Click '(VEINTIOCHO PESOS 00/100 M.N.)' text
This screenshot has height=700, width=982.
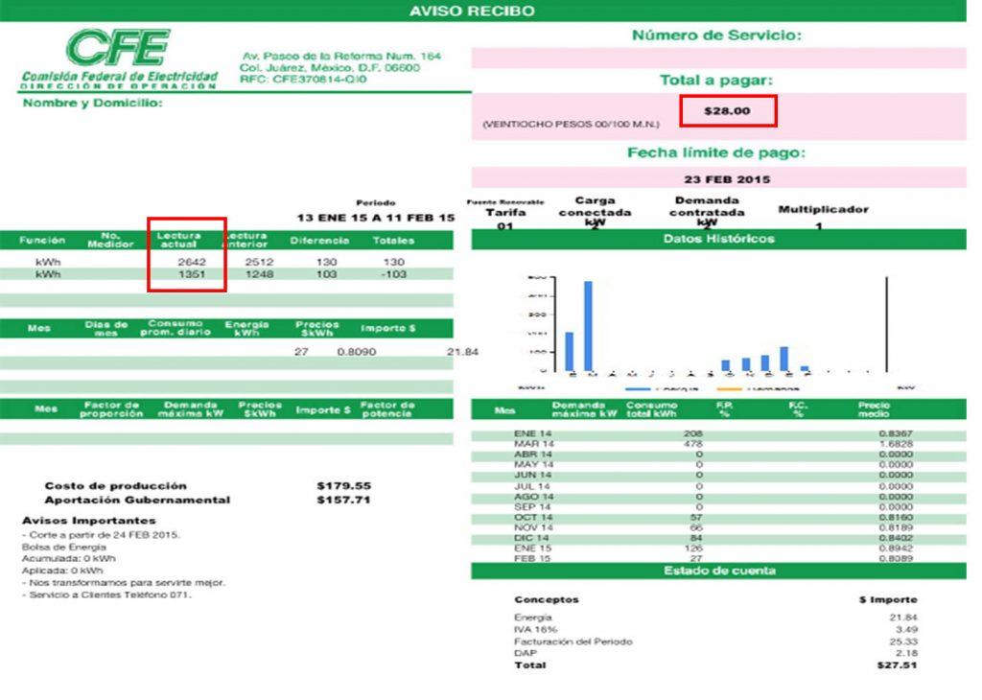[x=571, y=125]
